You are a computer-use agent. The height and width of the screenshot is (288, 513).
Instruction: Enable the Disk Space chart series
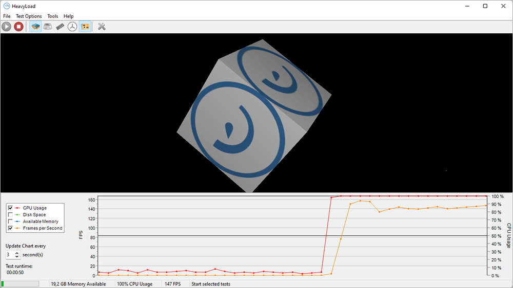[x=10, y=215]
